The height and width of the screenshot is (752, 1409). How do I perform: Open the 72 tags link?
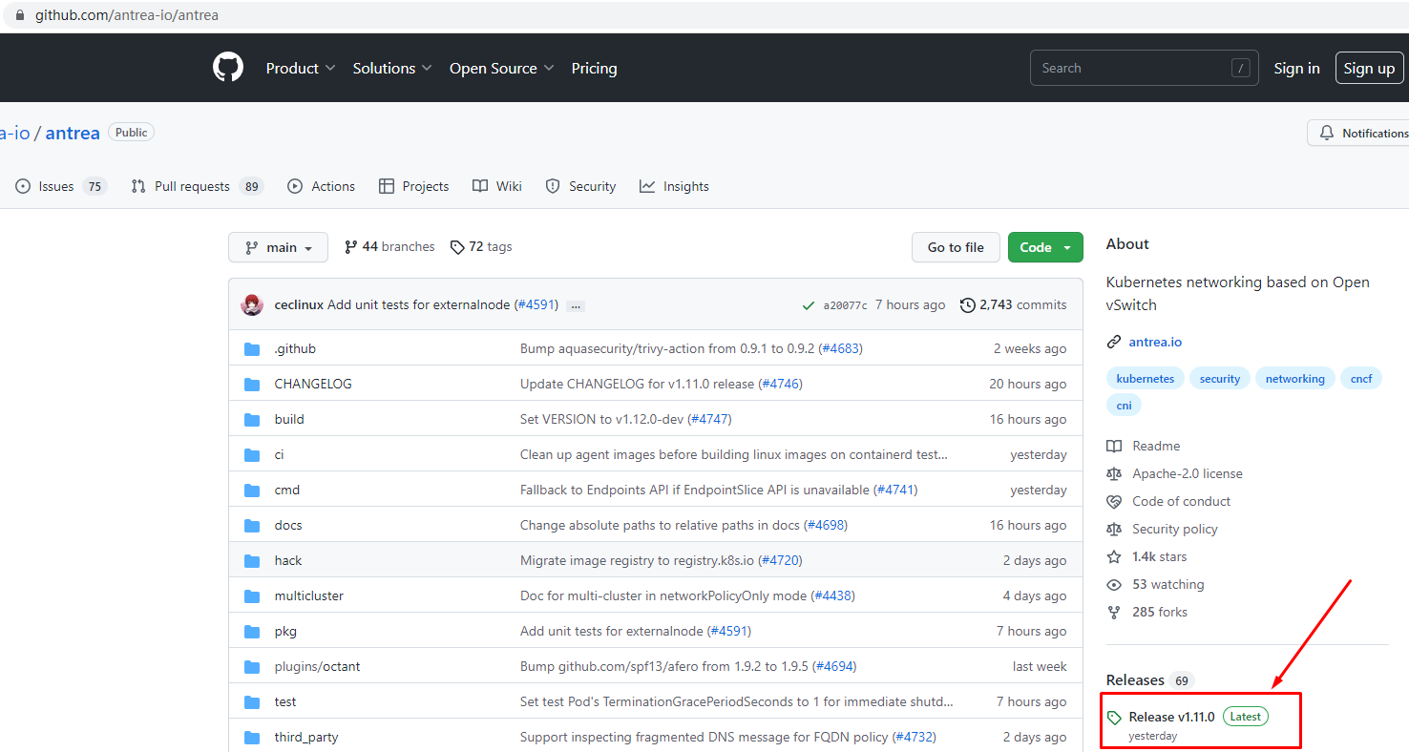tap(481, 246)
